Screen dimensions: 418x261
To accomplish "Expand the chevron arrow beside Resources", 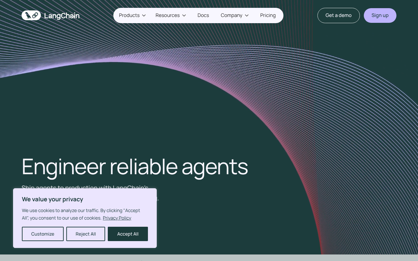I will click(184, 16).
